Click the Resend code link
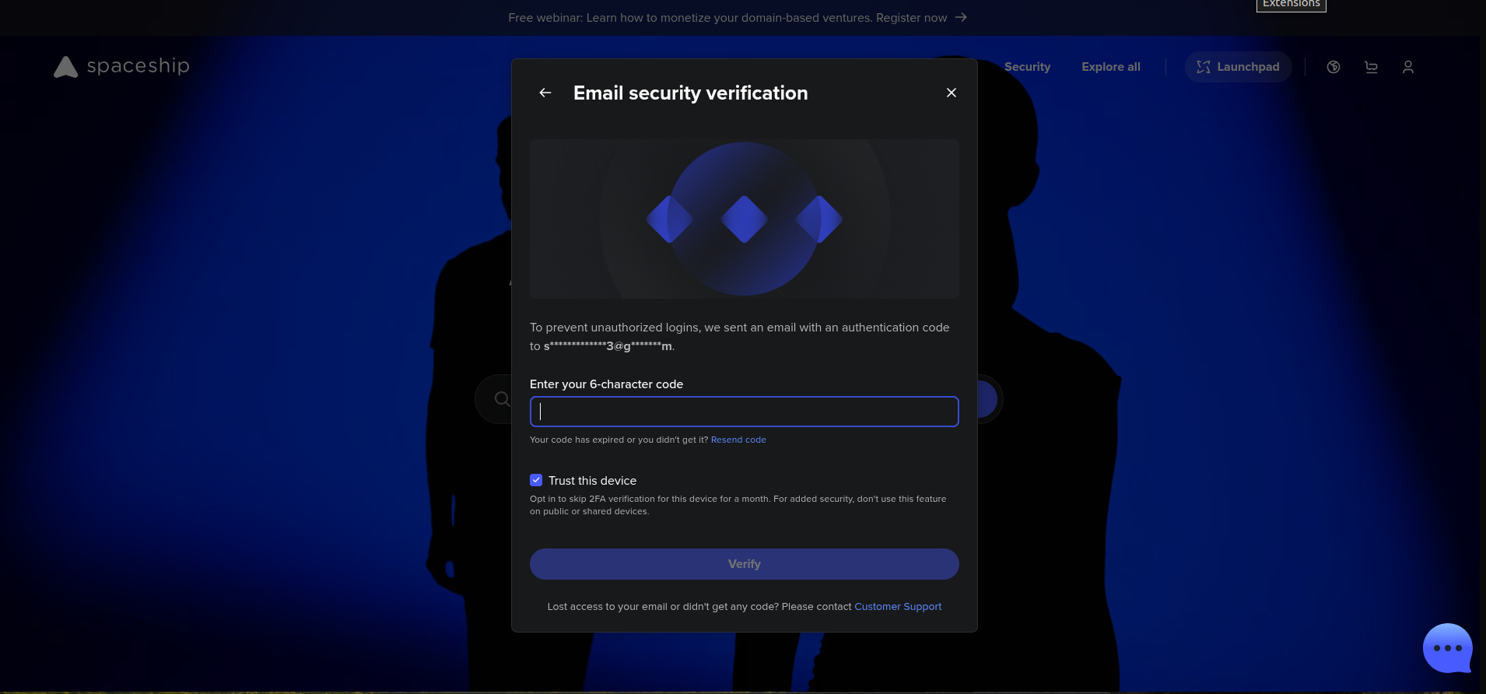 coord(738,440)
